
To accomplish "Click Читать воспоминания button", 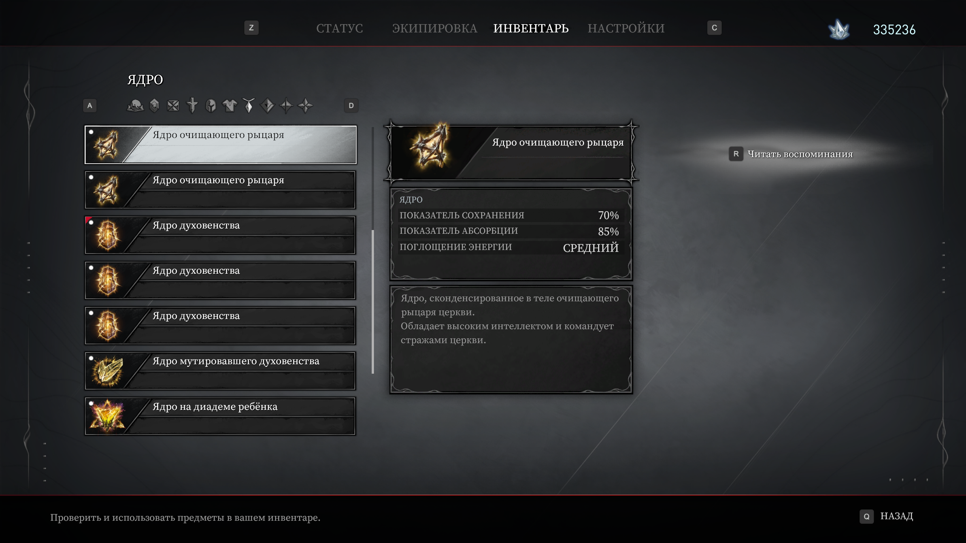I will click(x=791, y=154).
